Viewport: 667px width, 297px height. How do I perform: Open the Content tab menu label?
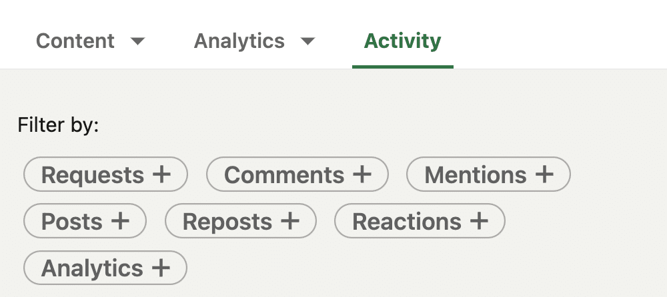pos(75,41)
